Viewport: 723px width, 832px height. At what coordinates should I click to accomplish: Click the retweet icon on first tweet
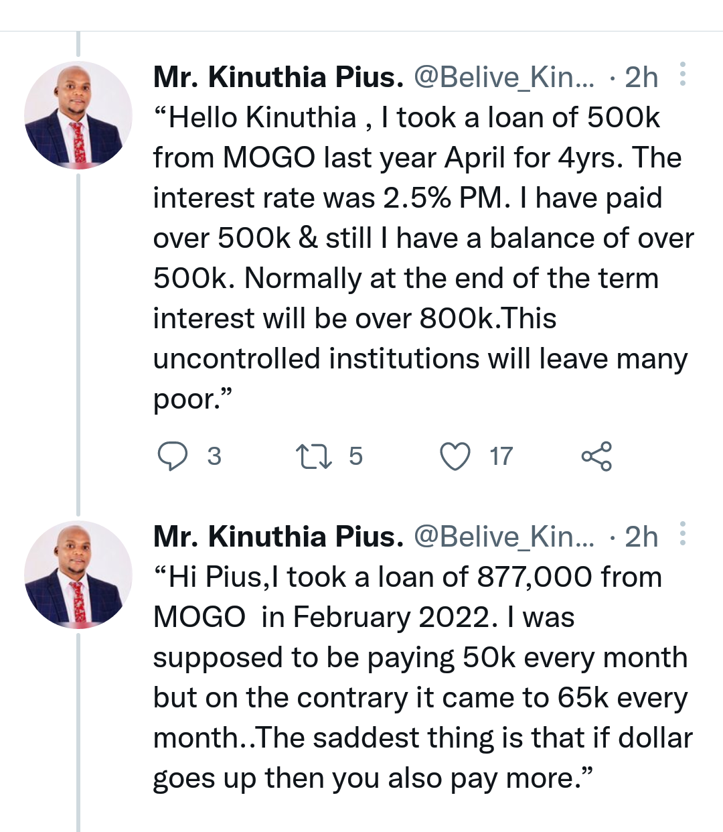click(x=314, y=456)
